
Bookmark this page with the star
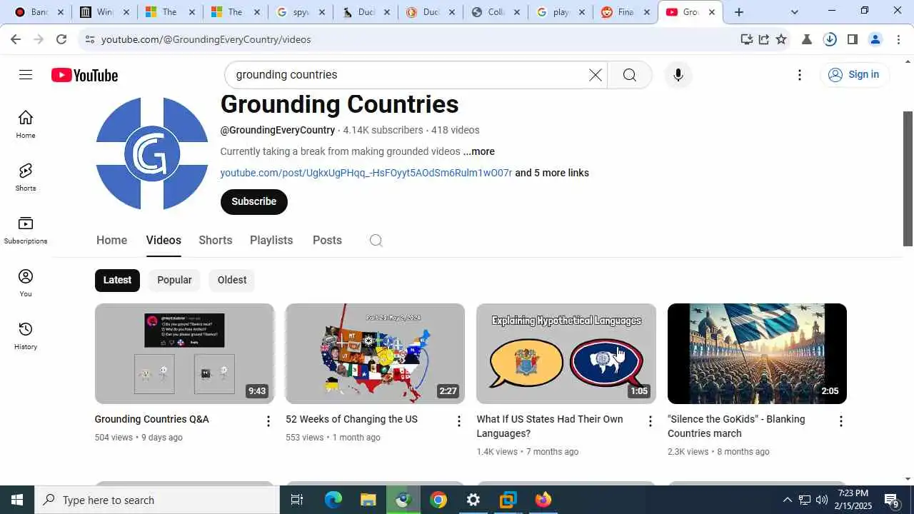click(781, 39)
